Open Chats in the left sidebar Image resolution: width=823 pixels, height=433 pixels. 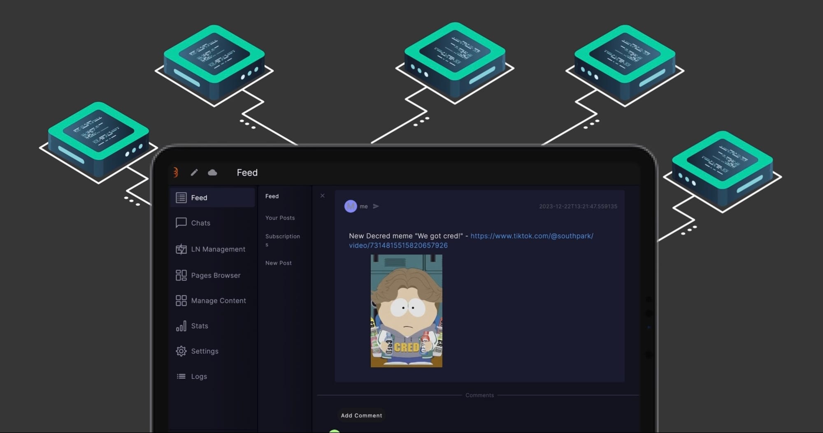click(213, 223)
